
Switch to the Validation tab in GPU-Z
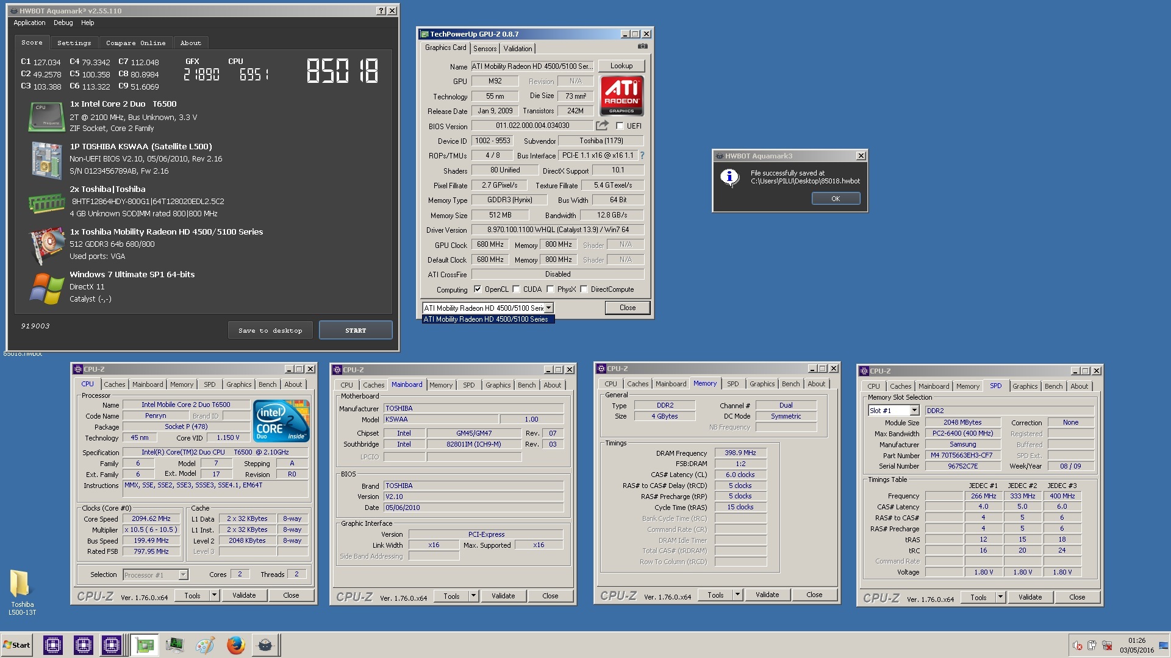point(518,49)
